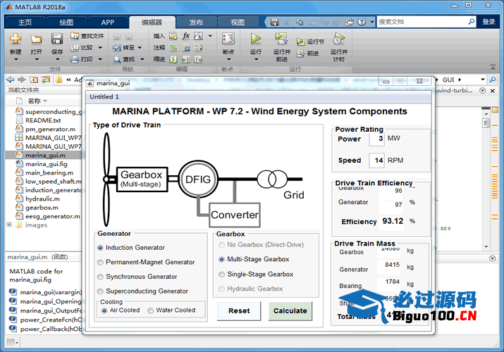The width and height of the screenshot is (504, 352).
Task: Open the address bar path dropdown
Action: [482, 80]
